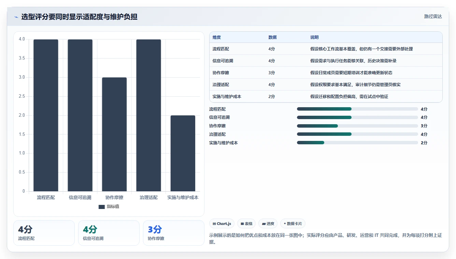Select the 实施与维护成本 table row cell
The image size is (456, 259).
click(x=237, y=97)
